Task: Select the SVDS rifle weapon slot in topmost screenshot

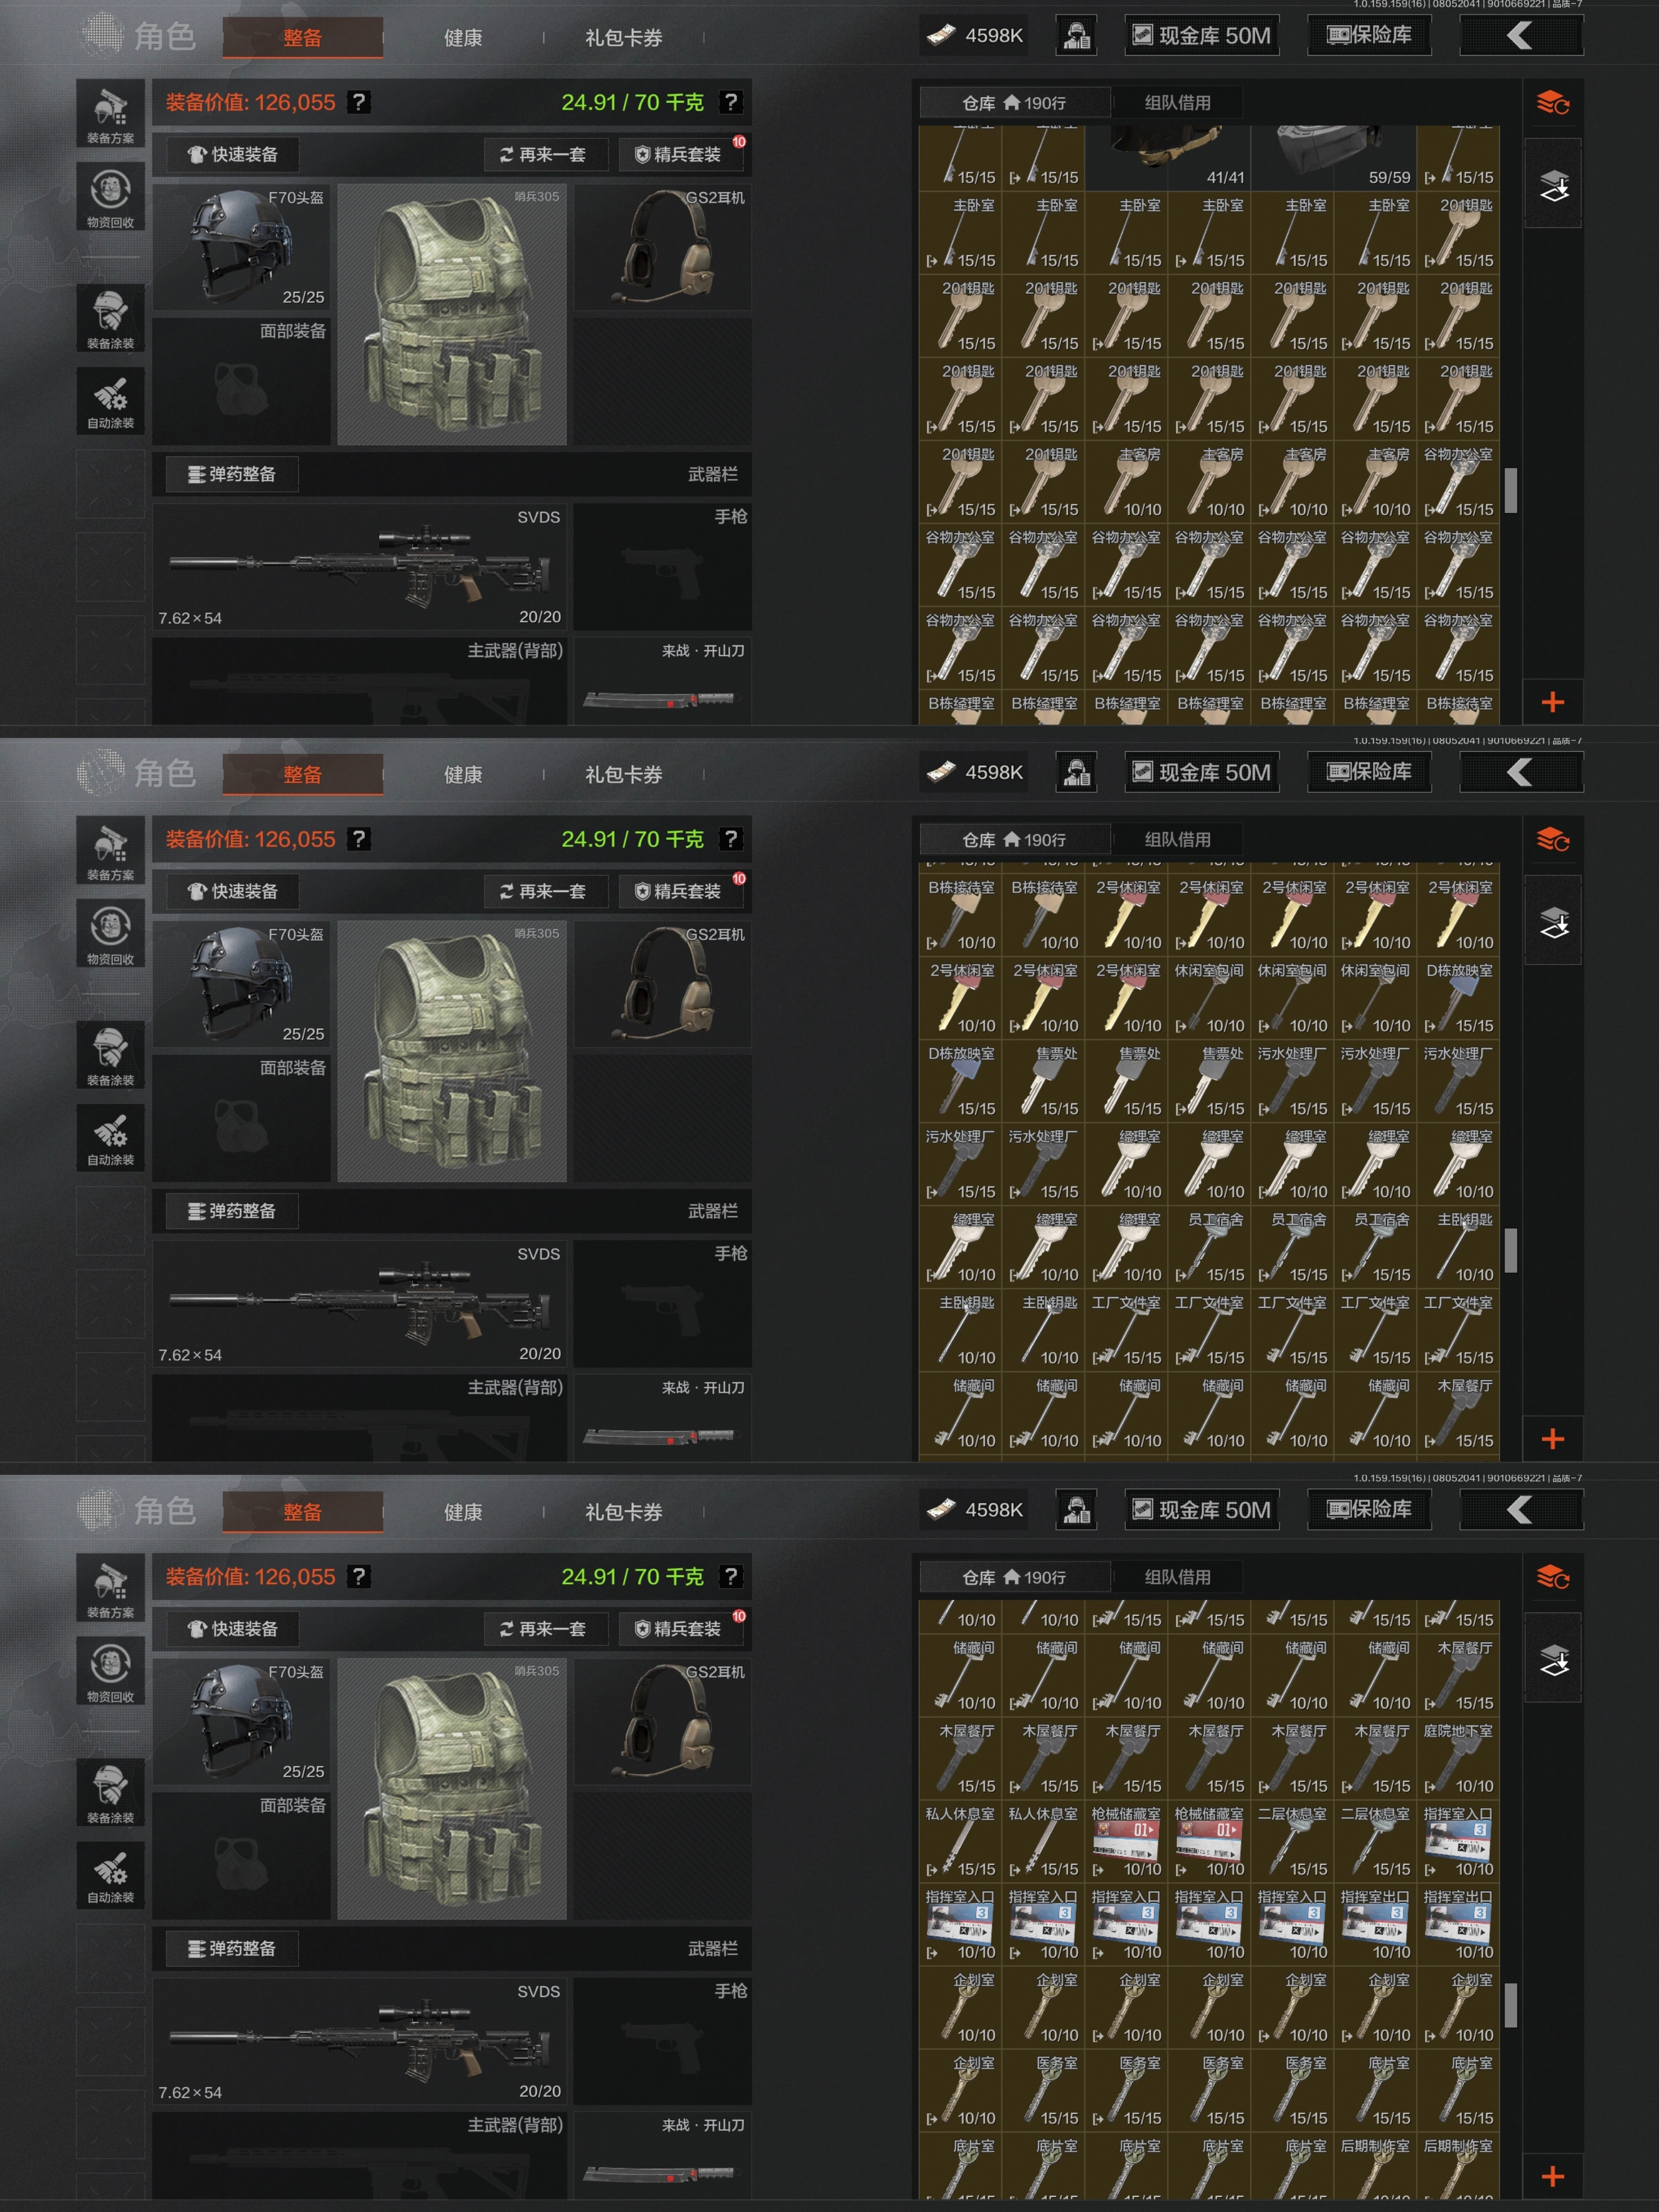Action: (x=360, y=567)
